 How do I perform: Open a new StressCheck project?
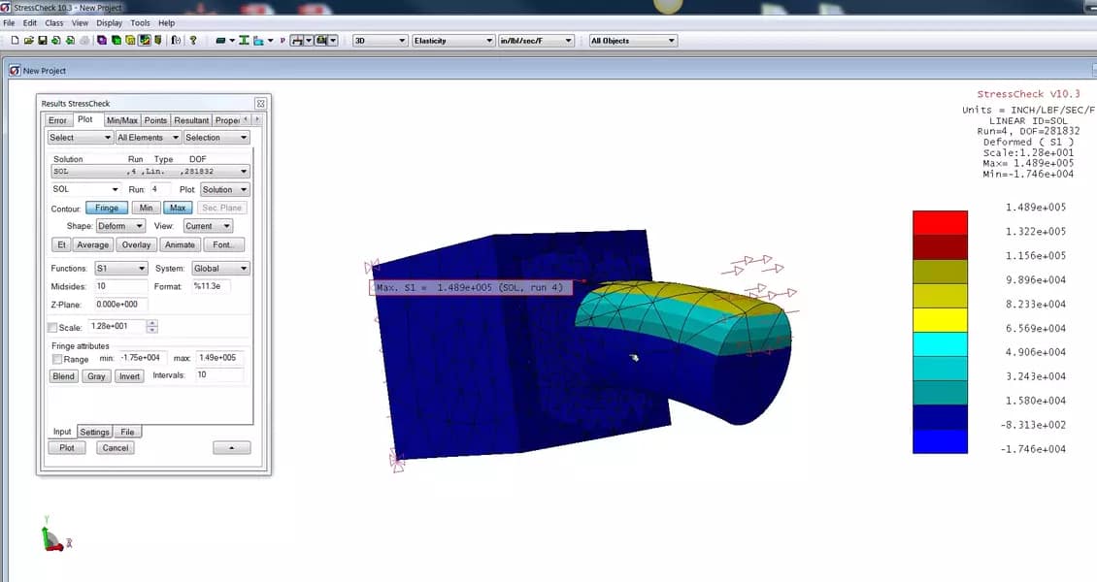coord(15,40)
